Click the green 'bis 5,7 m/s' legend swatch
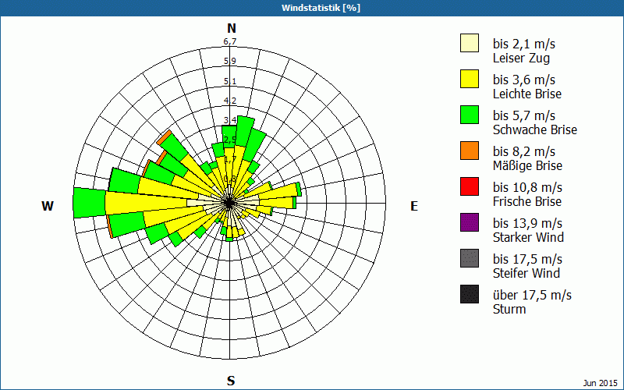Image resolution: width=624 pixels, height=390 pixels. 470,115
